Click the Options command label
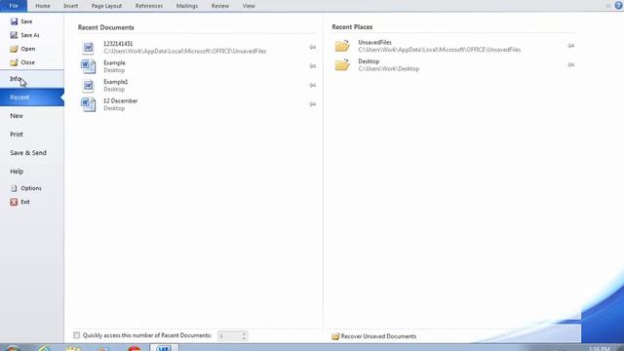 (x=31, y=188)
